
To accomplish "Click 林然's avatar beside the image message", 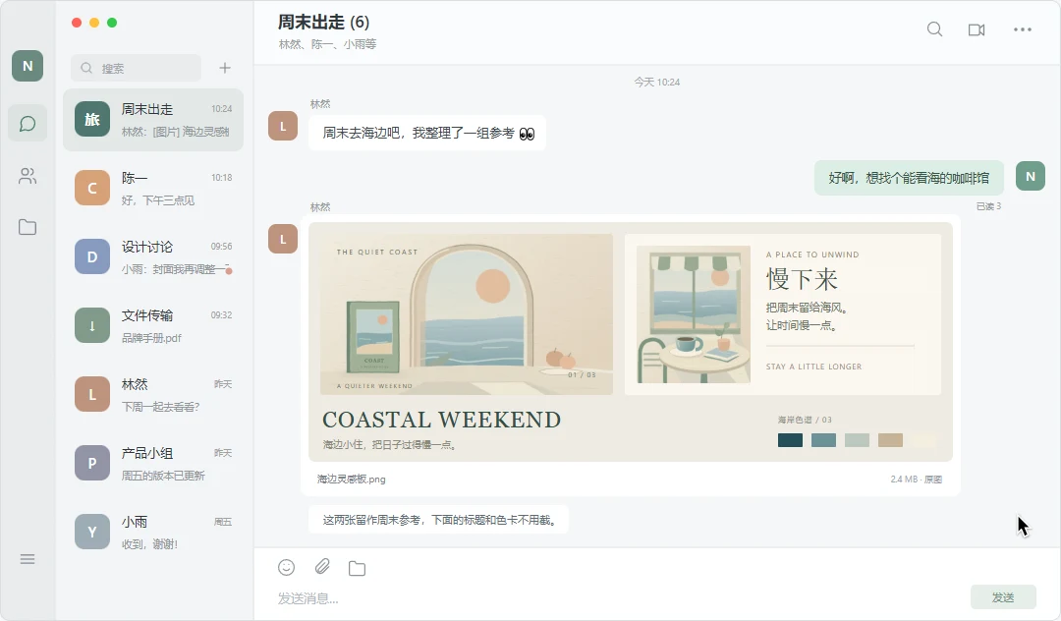I will (x=283, y=239).
